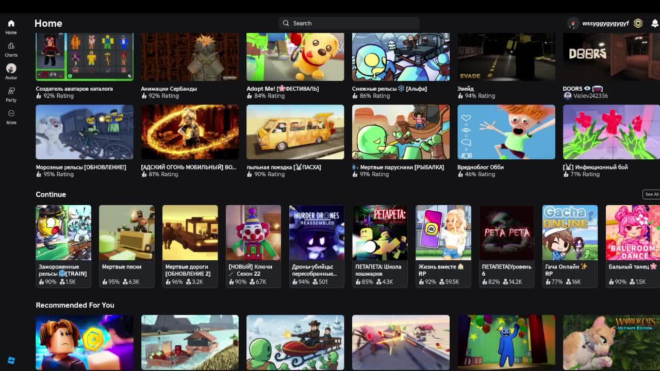Open recommended game with Robux coin thumbnail
The image size is (660, 371).
coord(85,342)
